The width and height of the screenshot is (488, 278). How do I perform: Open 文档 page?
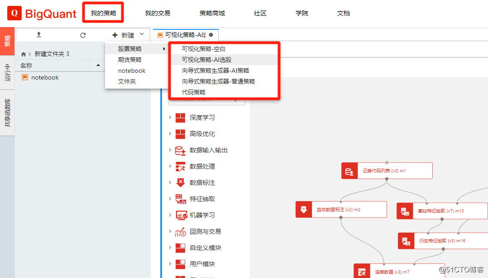[x=343, y=13]
